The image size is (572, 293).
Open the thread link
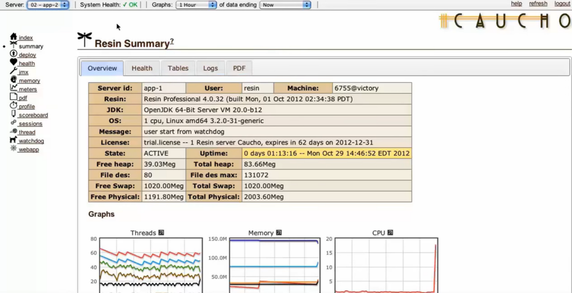pyautogui.click(x=27, y=132)
